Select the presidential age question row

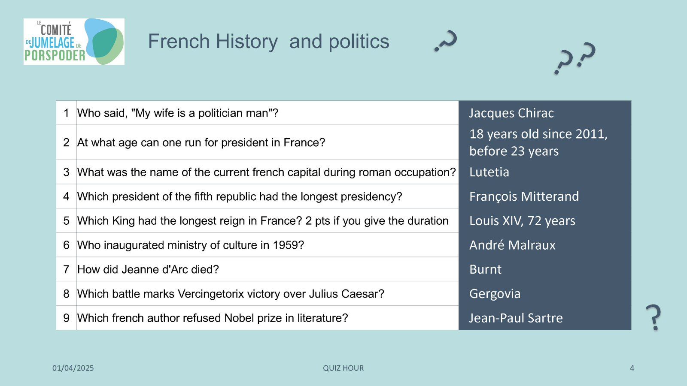coord(258,142)
